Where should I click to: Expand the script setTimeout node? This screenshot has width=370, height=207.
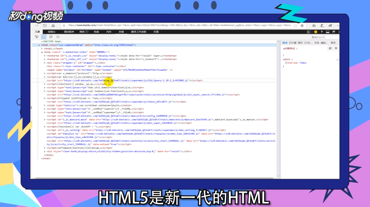pyautogui.click(x=45, y=148)
